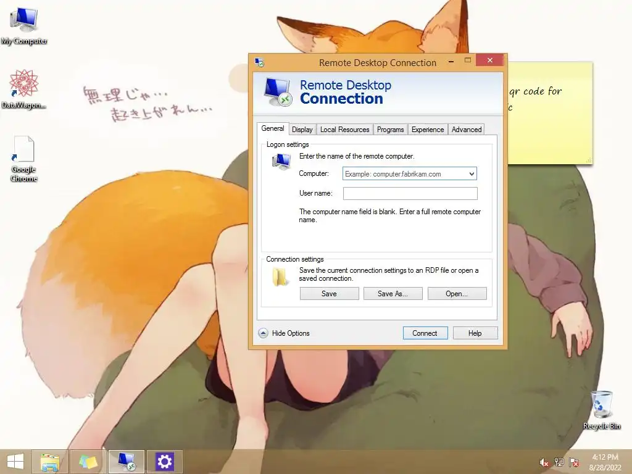632x474 pixels.
Task: Switch to the Experience tab
Action: (x=428, y=130)
